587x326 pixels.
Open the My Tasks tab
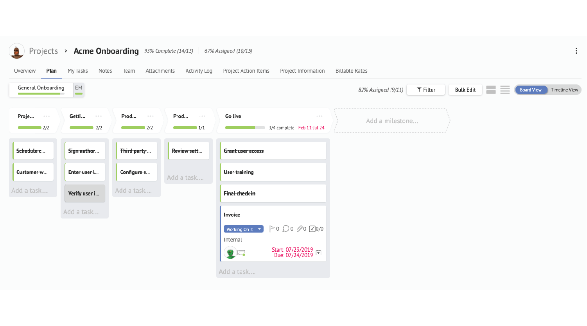pos(78,71)
